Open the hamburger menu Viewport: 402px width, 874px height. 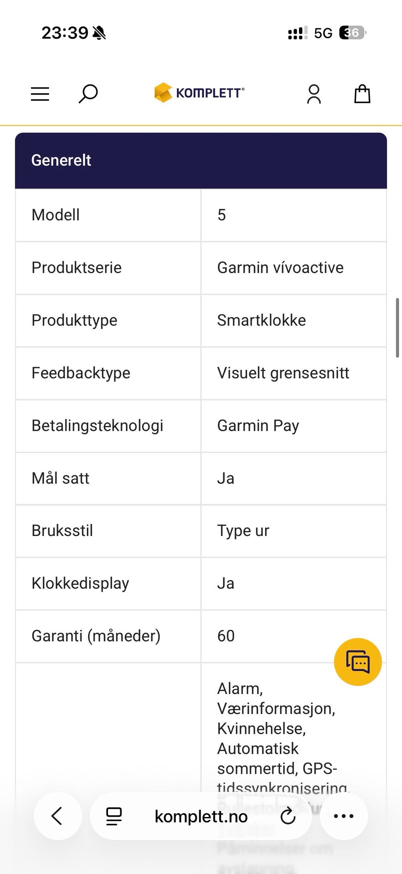click(x=40, y=94)
